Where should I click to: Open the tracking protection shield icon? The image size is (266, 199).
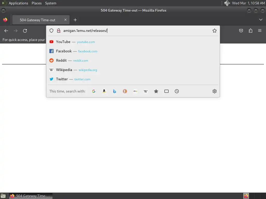point(51,31)
